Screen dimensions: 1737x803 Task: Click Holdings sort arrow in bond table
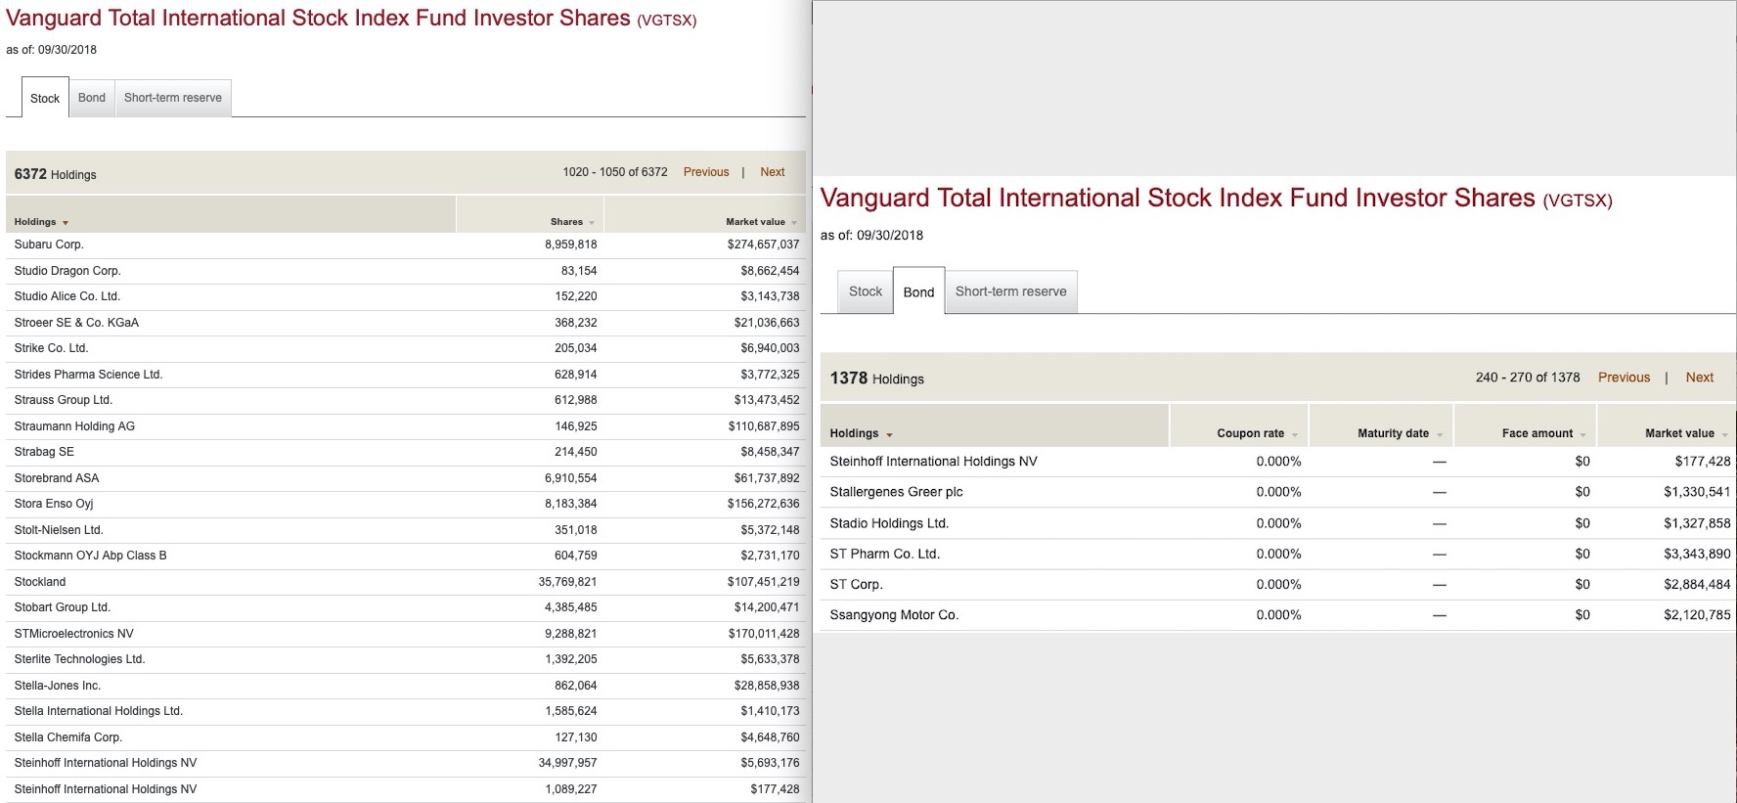click(x=889, y=434)
